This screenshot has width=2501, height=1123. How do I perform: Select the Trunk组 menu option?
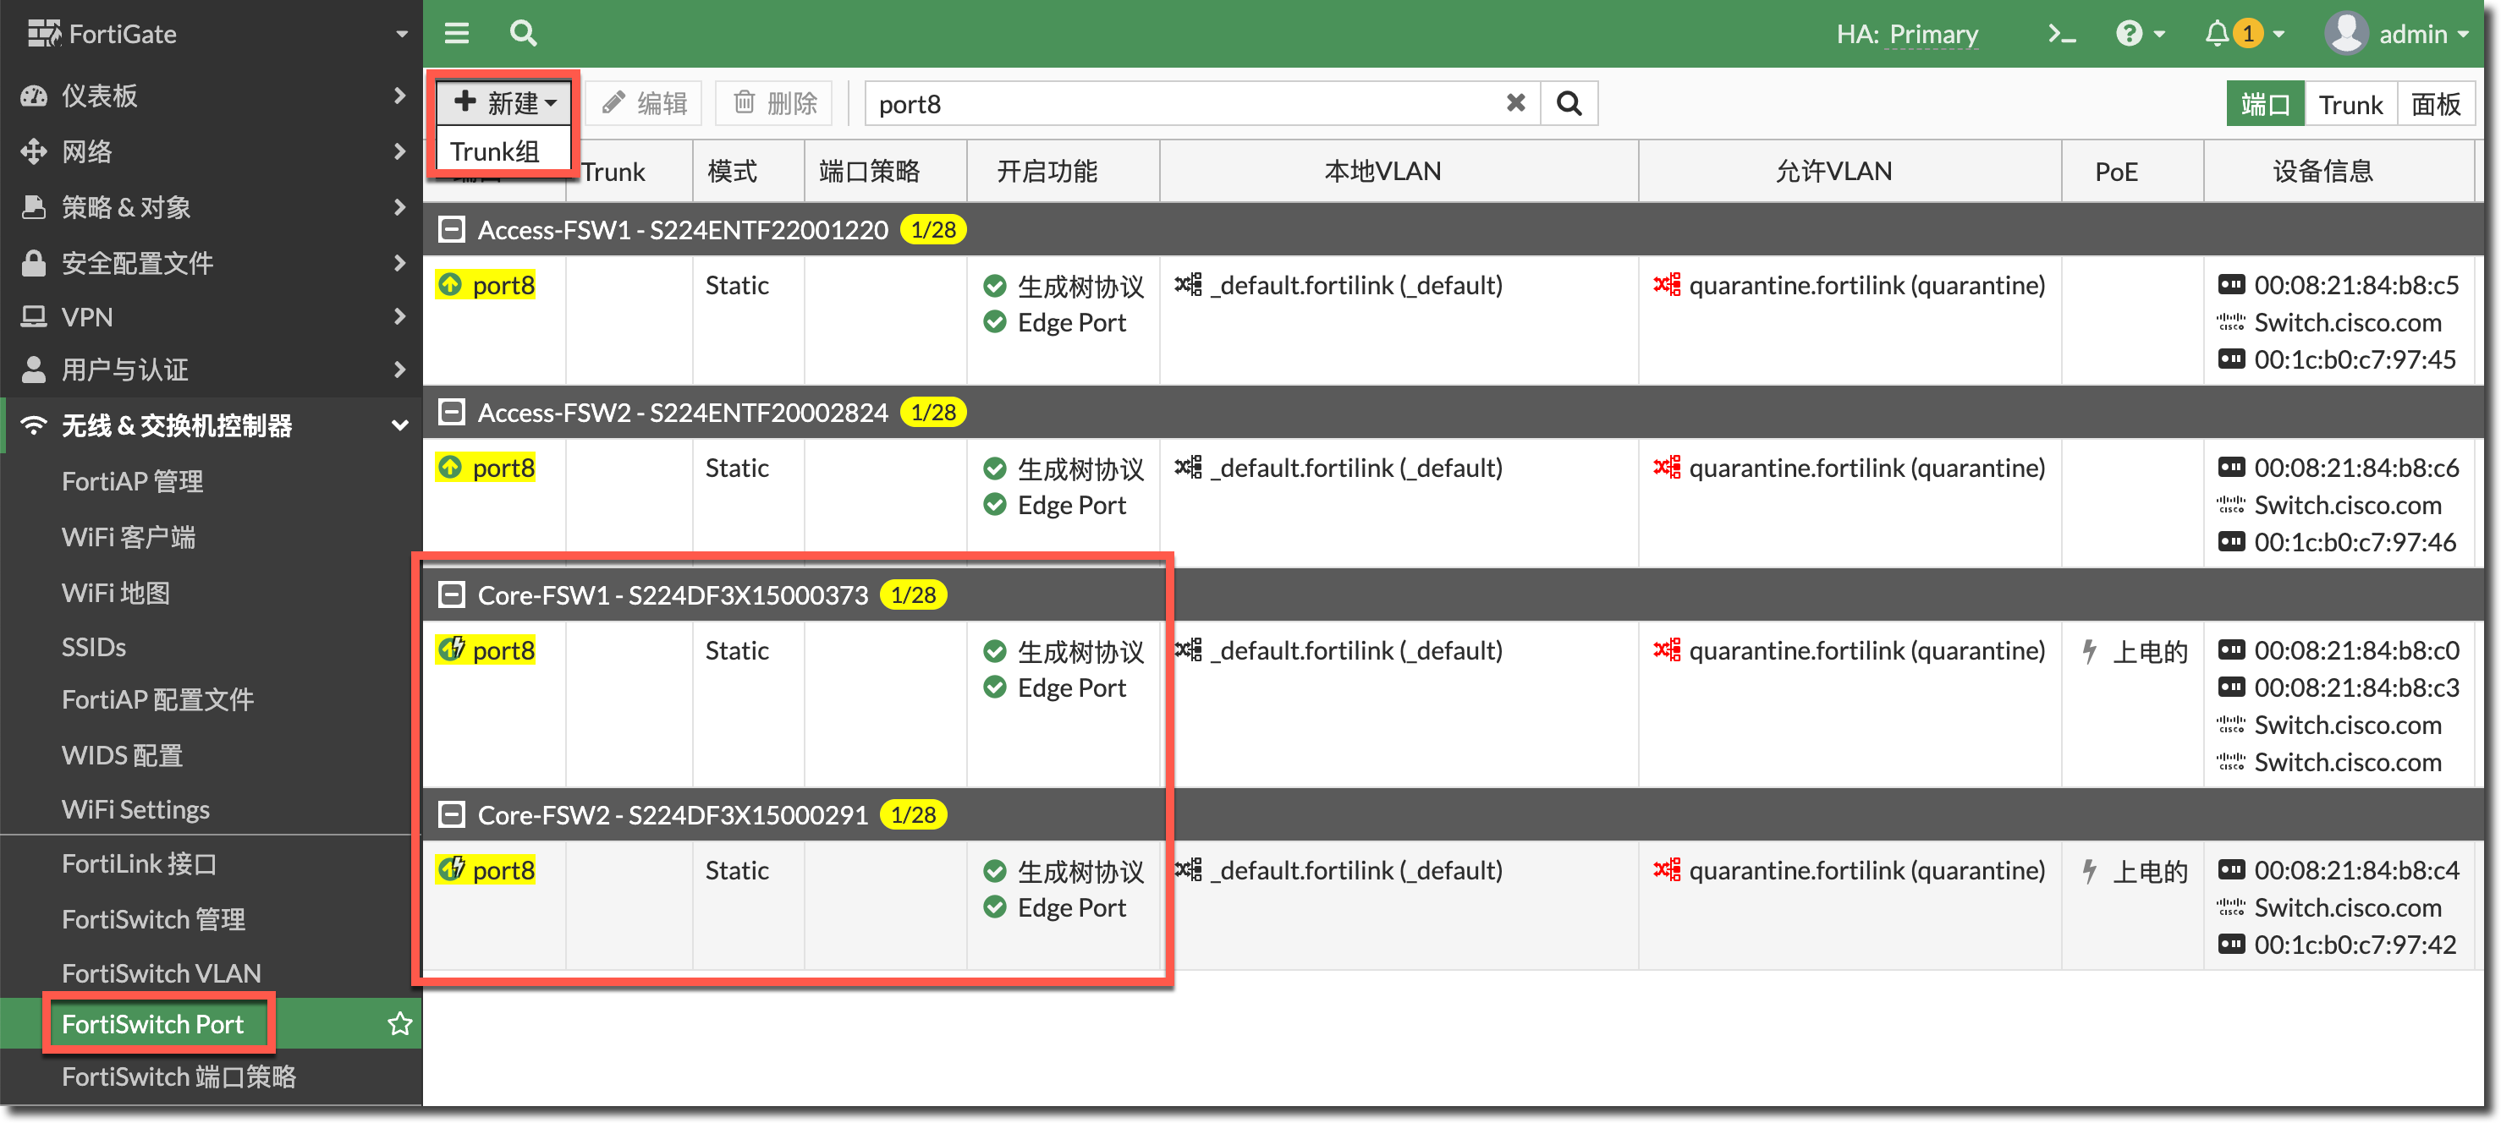[x=495, y=151]
